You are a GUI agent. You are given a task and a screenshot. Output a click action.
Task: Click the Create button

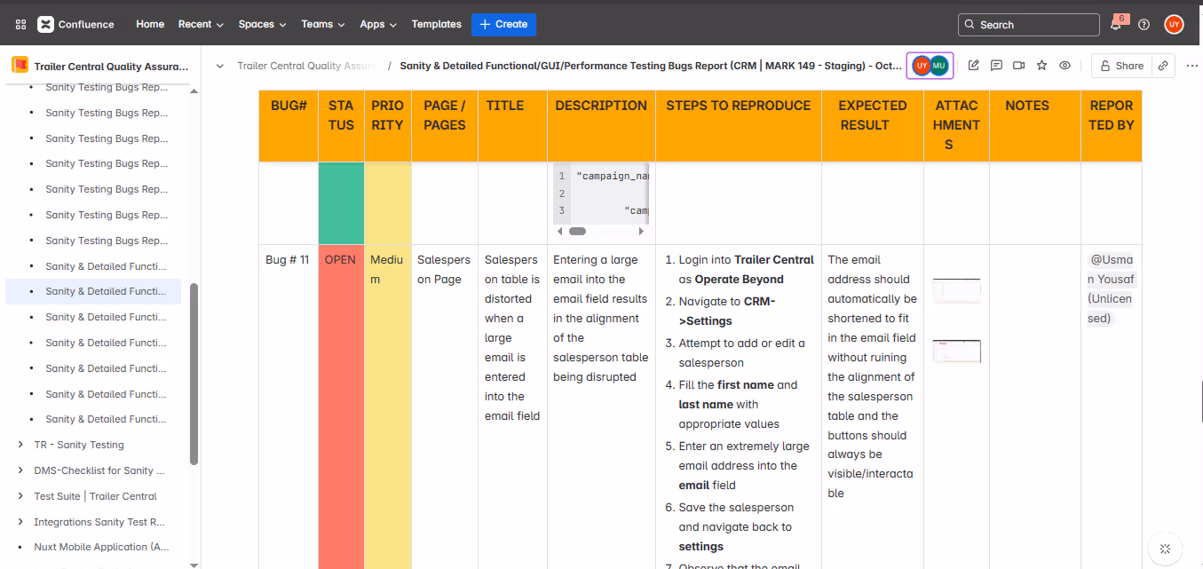[503, 25]
